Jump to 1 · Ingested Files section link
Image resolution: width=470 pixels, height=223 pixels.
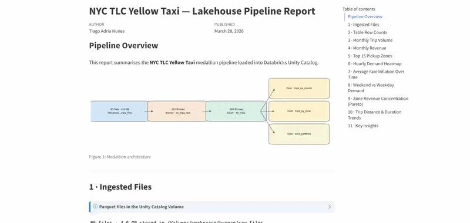363,25
